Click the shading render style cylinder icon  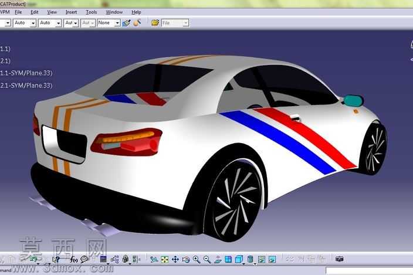point(250,260)
